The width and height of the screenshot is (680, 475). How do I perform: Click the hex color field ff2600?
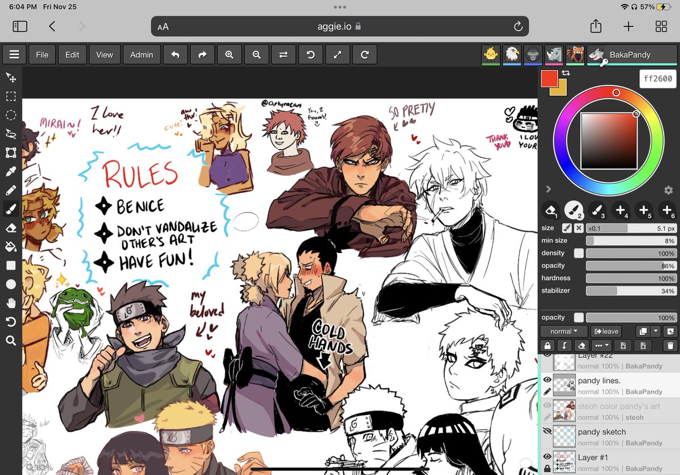tap(658, 79)
